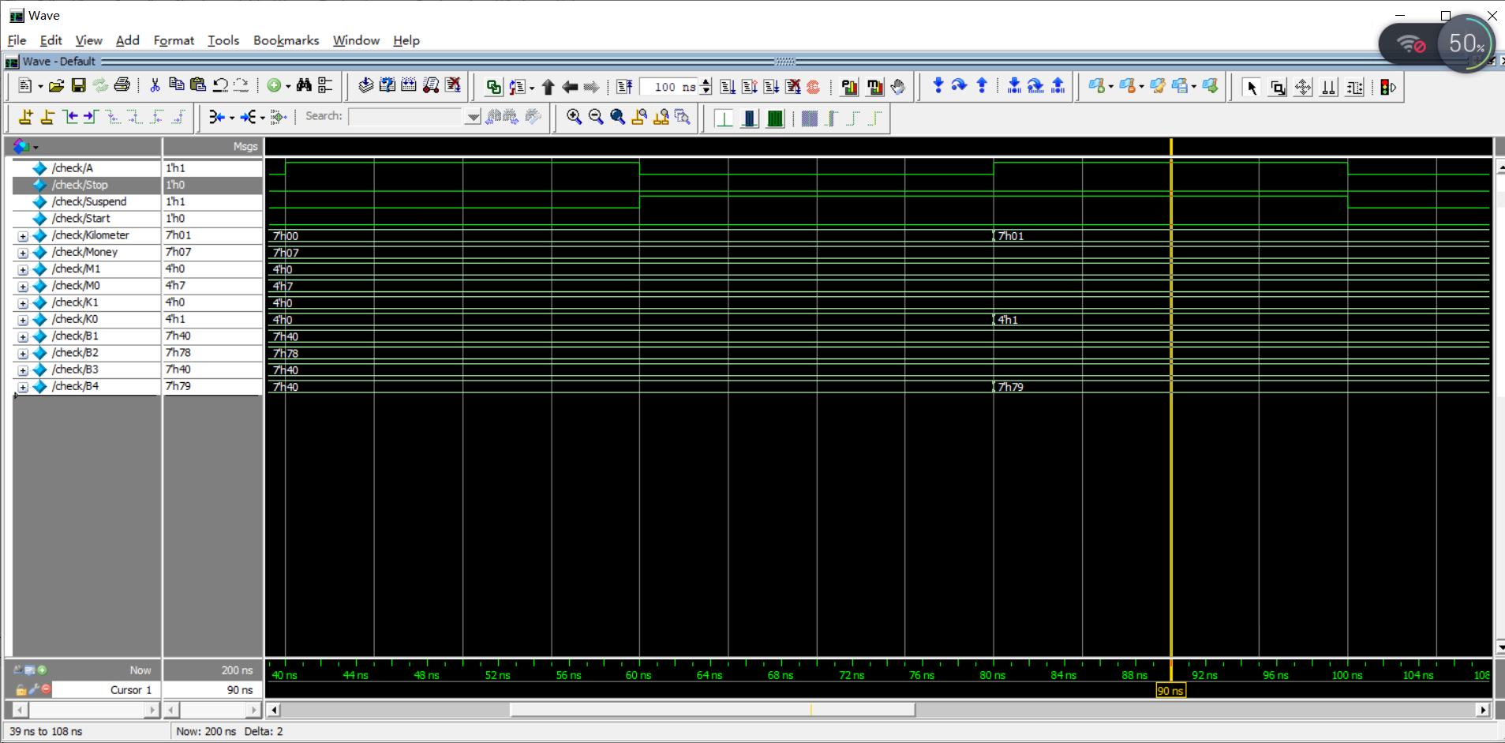This screenshot has height=743, width=1505.
Task: Zoom out on the waveform
Action: click(x=596, y=117)
